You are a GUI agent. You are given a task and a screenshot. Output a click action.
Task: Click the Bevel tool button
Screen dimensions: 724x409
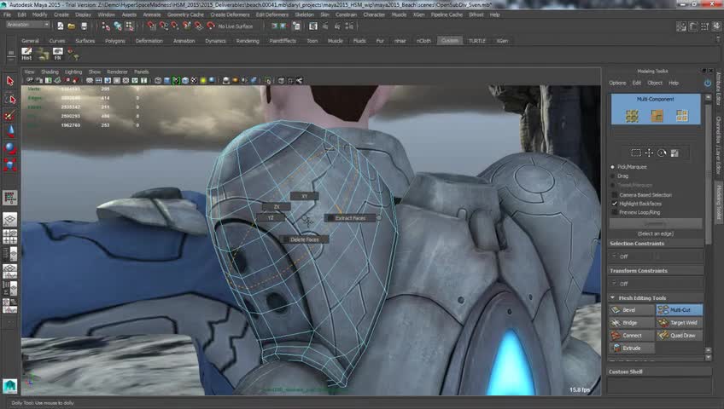(x=632, y=311)
